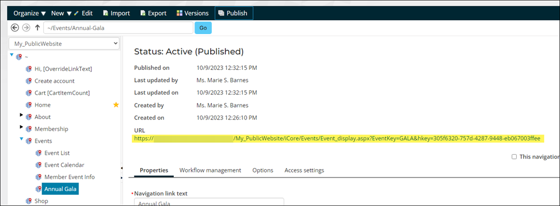
Task: Click the panel splitter collapse arrow
Action: (122, 168)
